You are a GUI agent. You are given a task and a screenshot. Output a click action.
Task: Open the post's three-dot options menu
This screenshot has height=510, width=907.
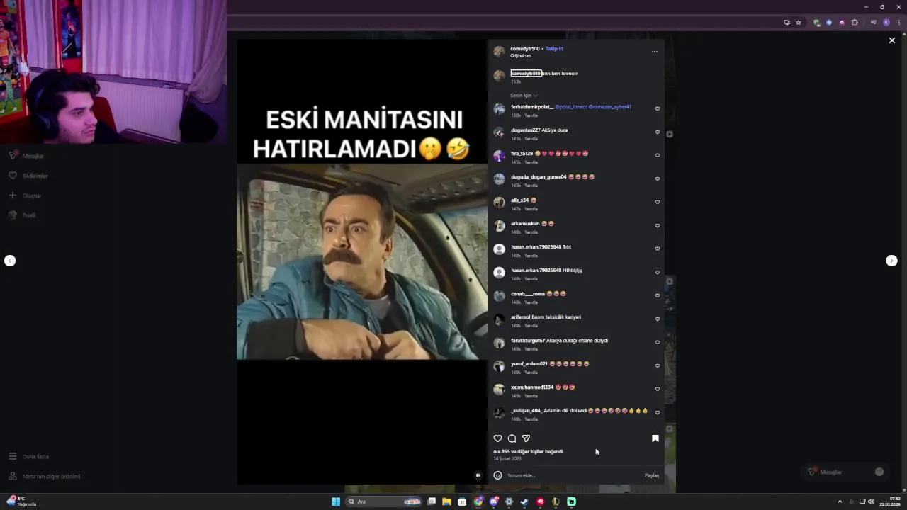click(x=654, y=51)
